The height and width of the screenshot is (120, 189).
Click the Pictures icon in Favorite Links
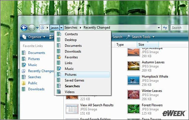[x=24, y=59]
